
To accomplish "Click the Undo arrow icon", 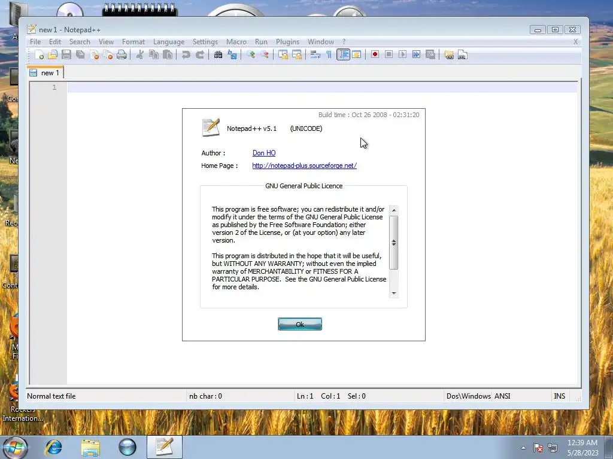I will pyautogui.click(x=186, y=54).
